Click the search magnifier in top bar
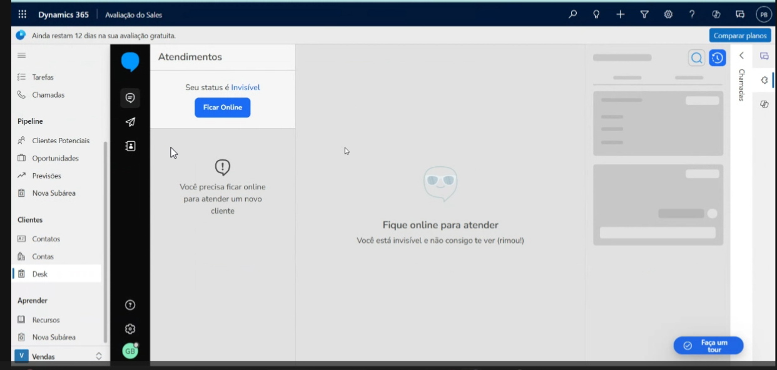This screenshot has width=777, height=370. [x=572, y=14]
